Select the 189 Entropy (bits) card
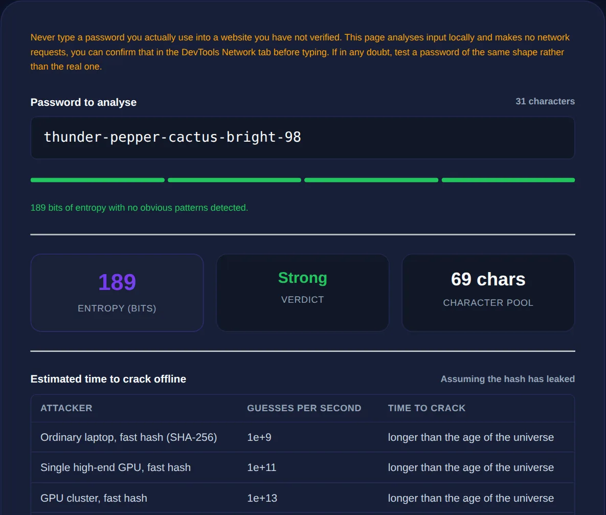This screenshot has width=606, height=515. tap(117, 293)
